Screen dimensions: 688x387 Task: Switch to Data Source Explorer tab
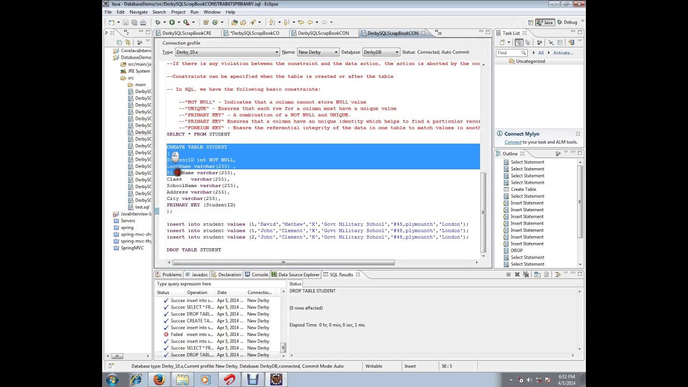pos(295,275)
